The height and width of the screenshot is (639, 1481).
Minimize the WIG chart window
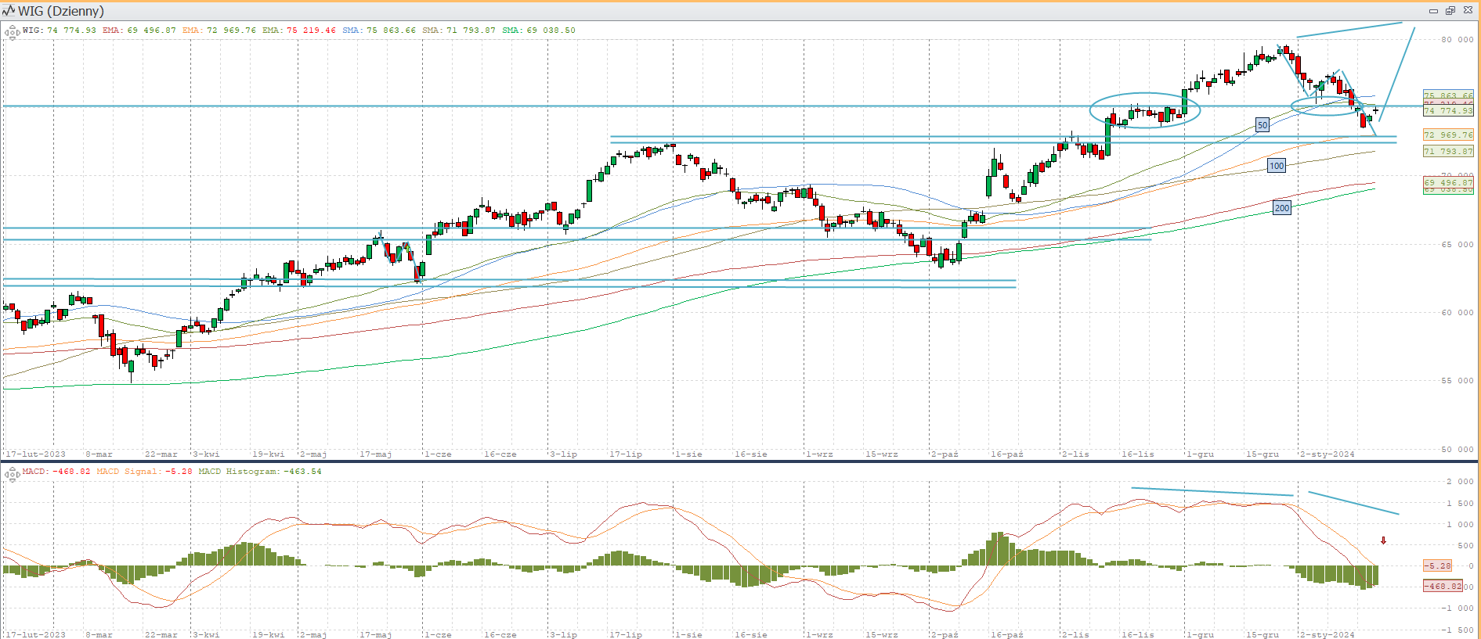coord(1433,11)
